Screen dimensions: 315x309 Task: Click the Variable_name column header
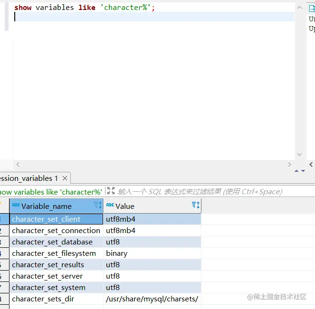click(56, 206)
